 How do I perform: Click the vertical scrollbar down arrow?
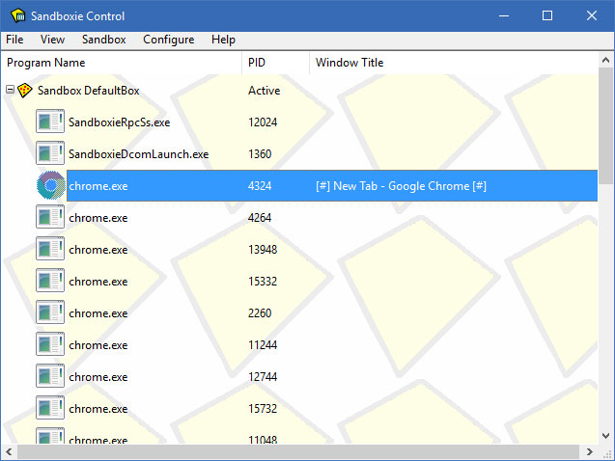coord(605,436)
